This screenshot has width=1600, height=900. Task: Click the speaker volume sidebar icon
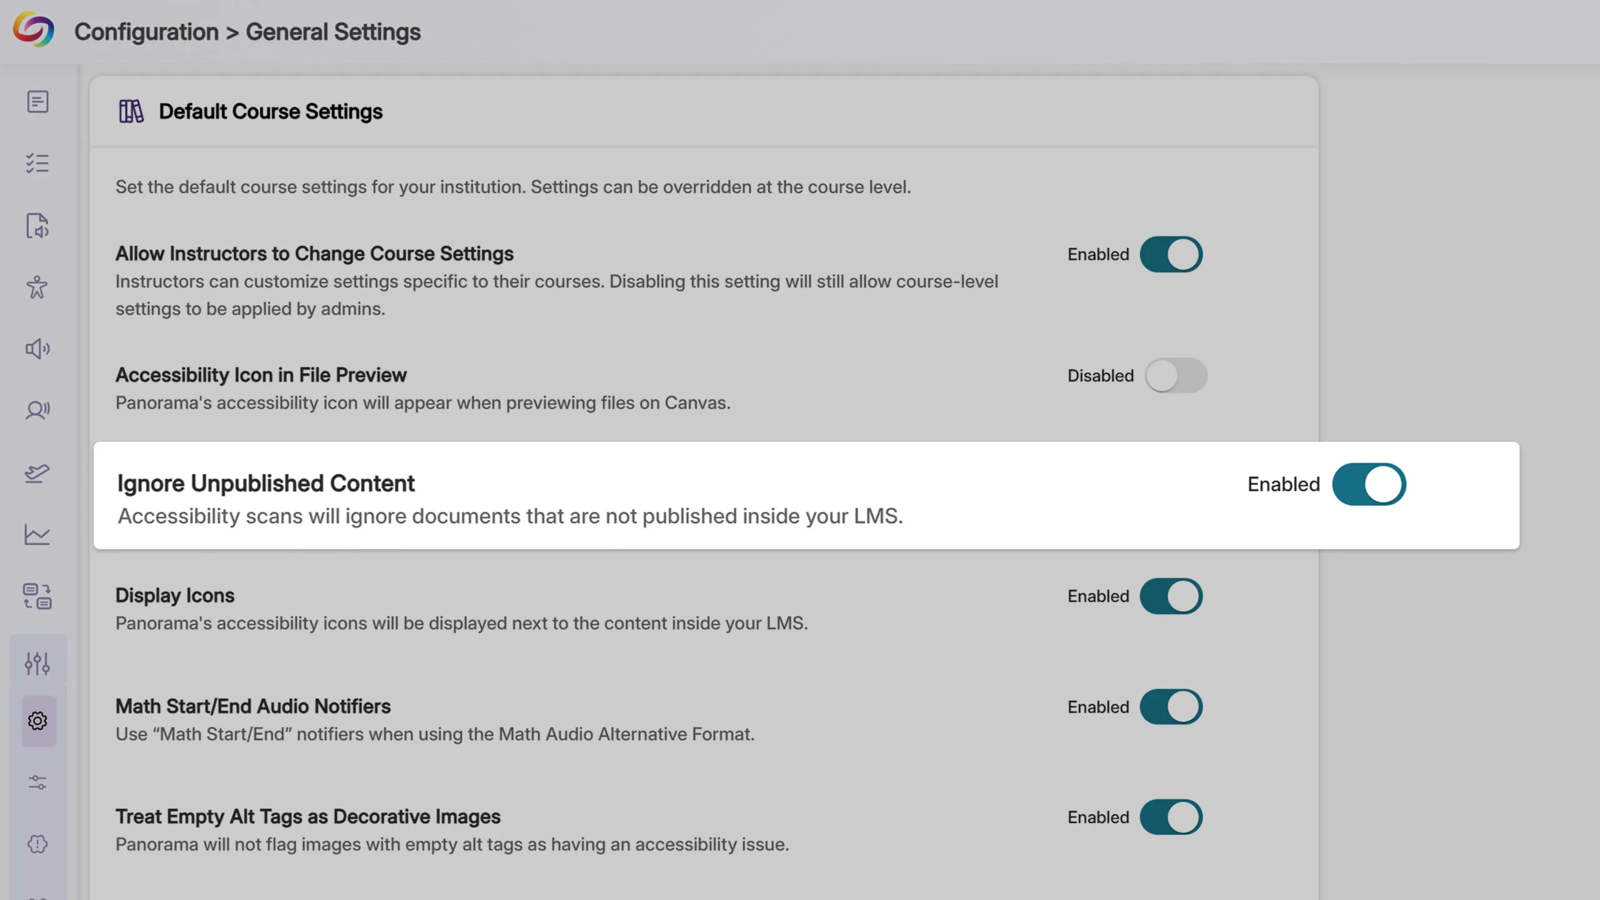point(37,349)
